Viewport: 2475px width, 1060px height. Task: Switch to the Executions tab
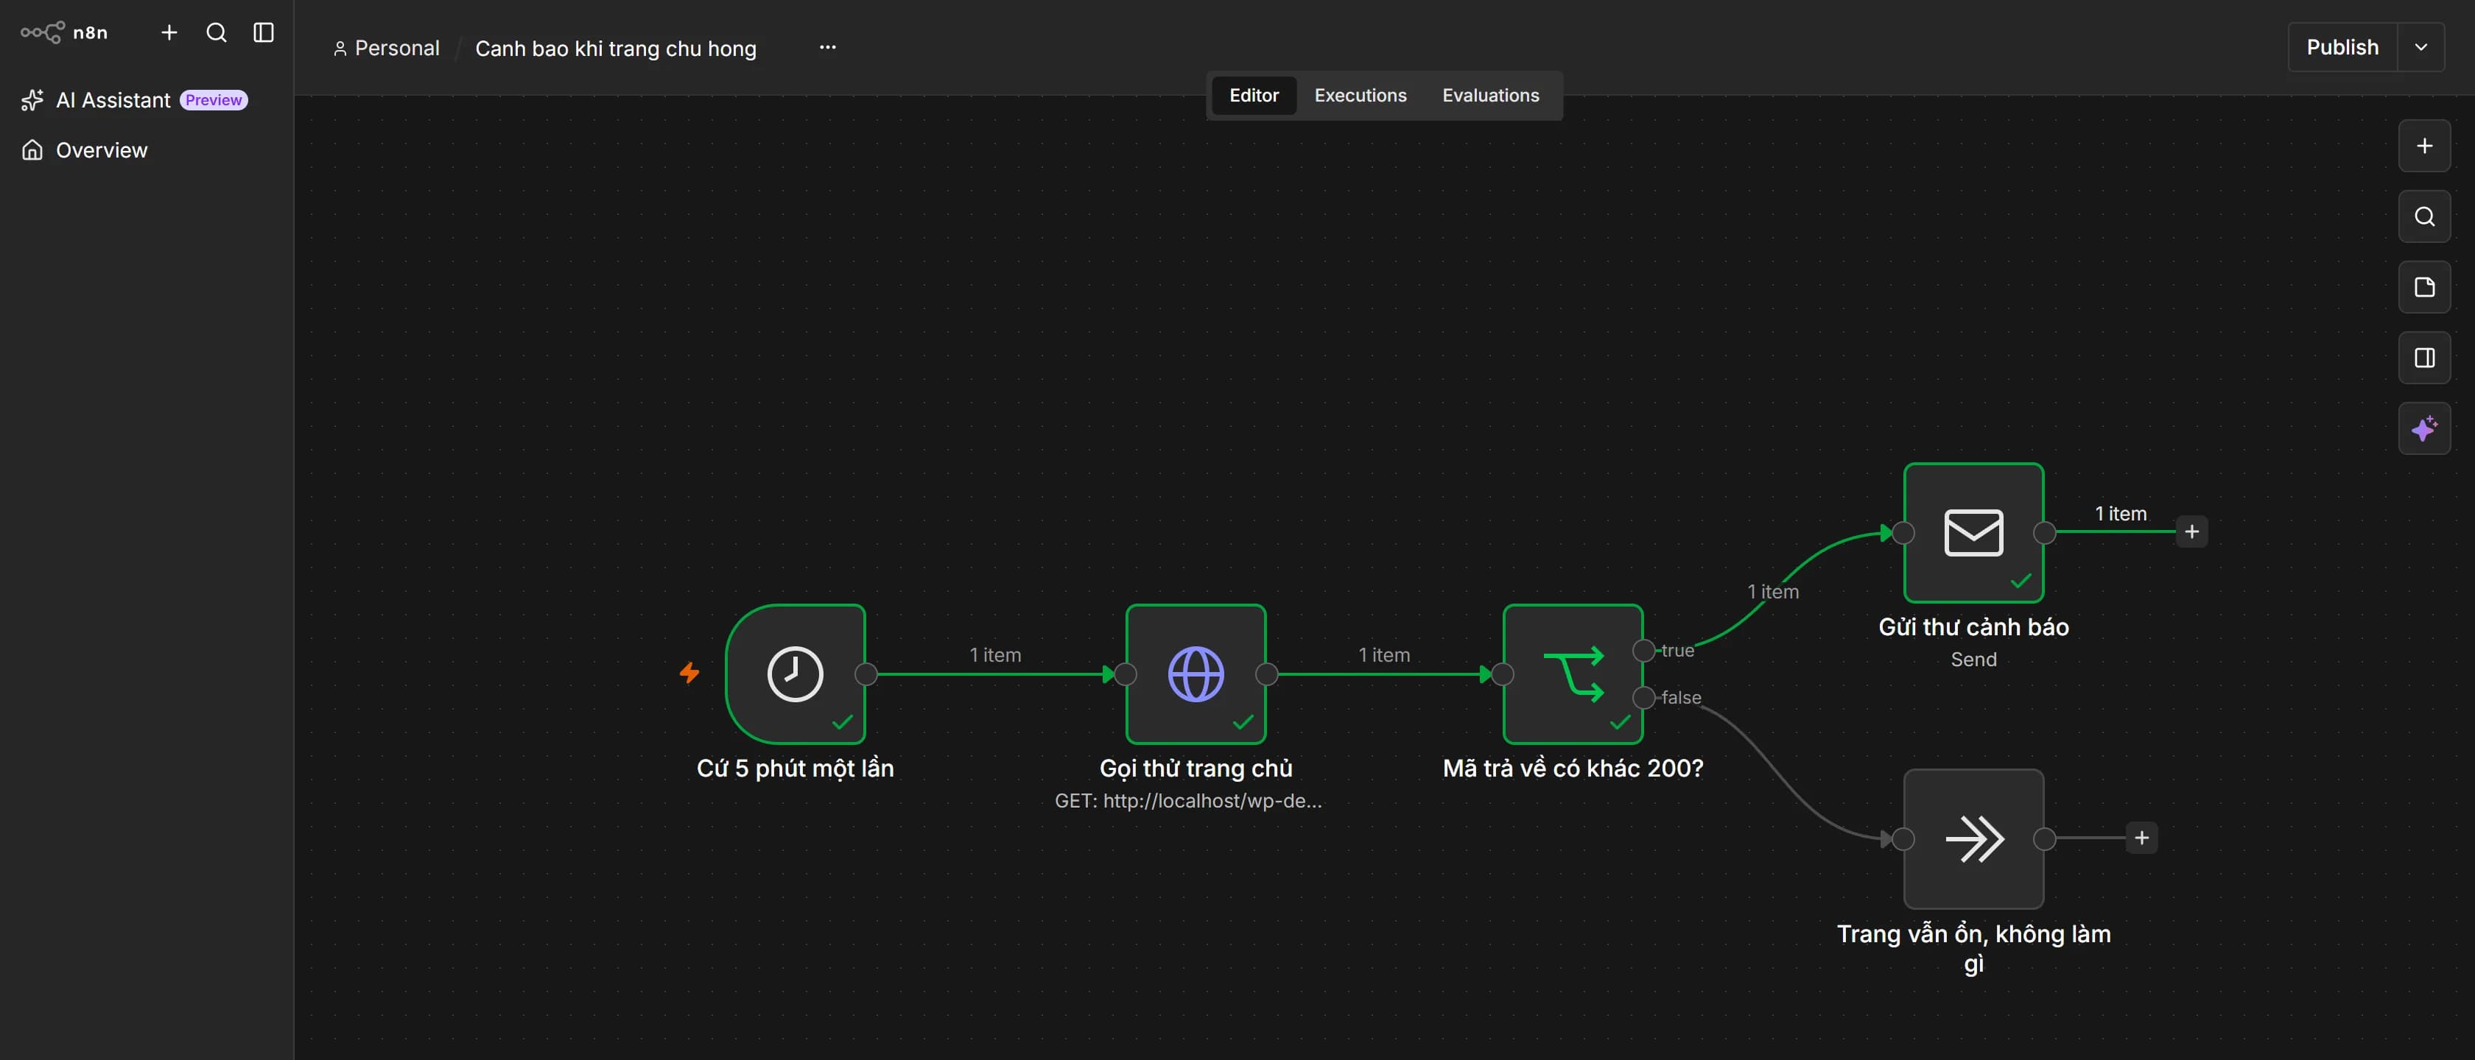[1360, 95]
